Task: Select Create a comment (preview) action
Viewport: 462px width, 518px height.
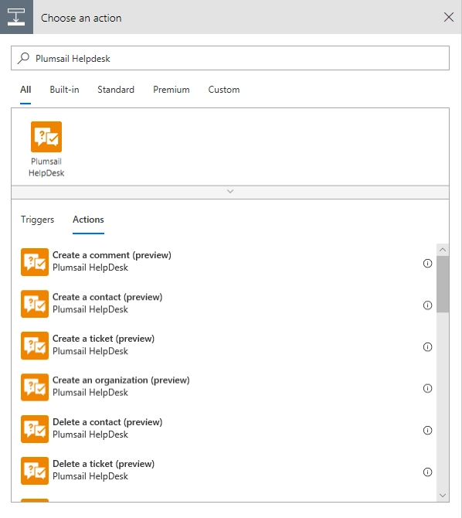Action: (228, 262)
